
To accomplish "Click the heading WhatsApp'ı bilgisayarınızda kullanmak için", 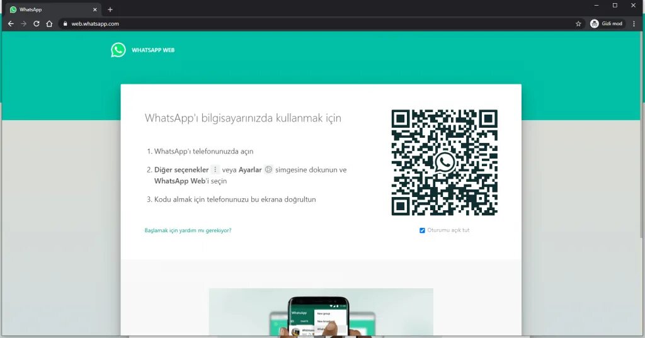I will [x=243, y=118].
